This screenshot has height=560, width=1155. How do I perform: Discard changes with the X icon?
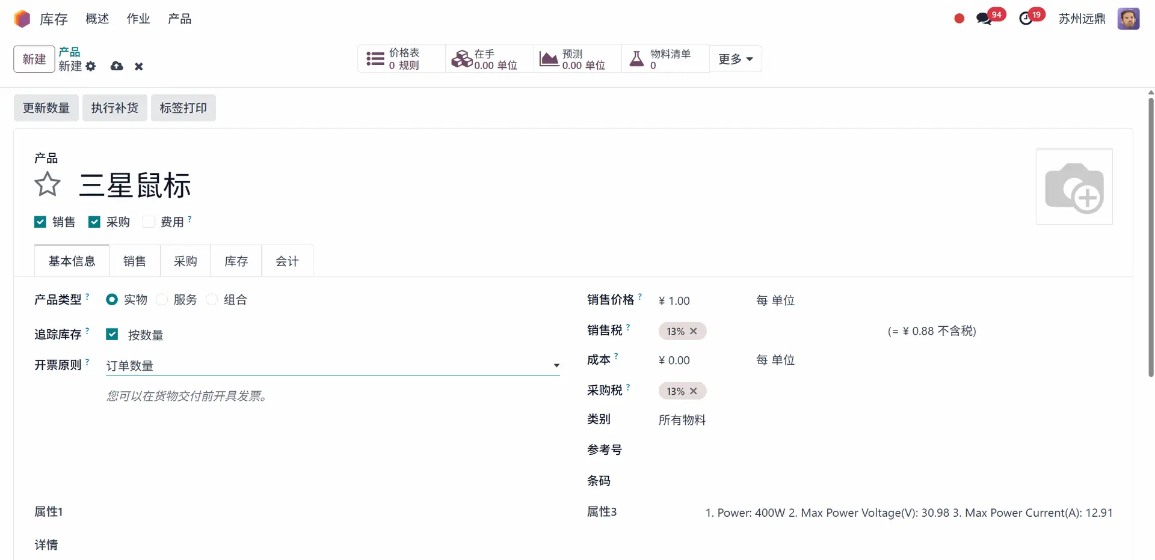pos(139,66)
